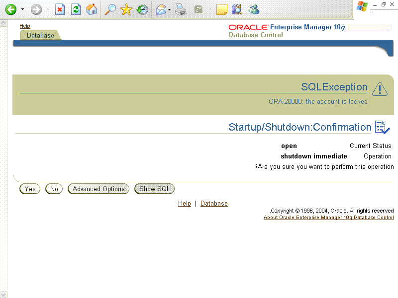Cancel the operation with the No button

click(x=54, y=189)
